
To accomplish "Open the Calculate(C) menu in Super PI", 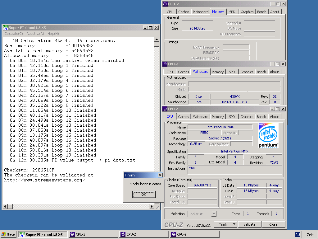I will click(14, 34).
